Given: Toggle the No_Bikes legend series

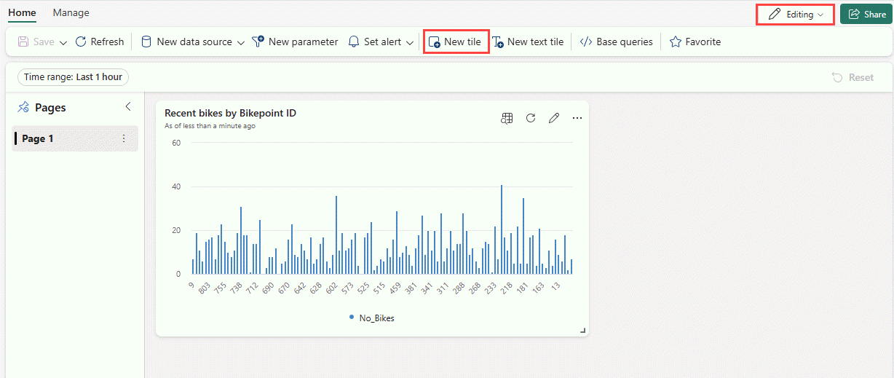Looking at the screenshot, I should coord(372,318).
